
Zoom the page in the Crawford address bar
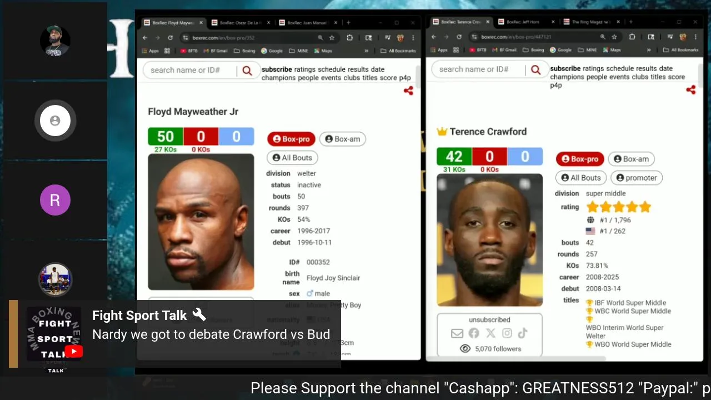coord(603,37)
